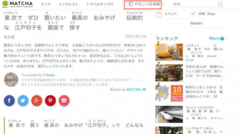The width and height of the screenshot is (239, 134).
Task: Open the 日帰り 観光地 10 article title
Action: (204, 92)
